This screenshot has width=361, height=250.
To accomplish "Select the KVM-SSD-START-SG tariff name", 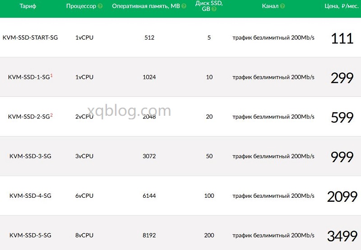I will 30,37.
